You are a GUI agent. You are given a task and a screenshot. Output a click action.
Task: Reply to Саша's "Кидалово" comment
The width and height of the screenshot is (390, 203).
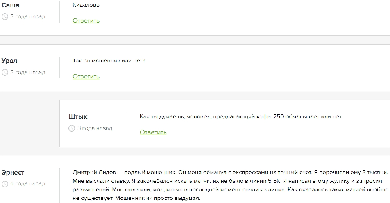click(x=86, y=21)
